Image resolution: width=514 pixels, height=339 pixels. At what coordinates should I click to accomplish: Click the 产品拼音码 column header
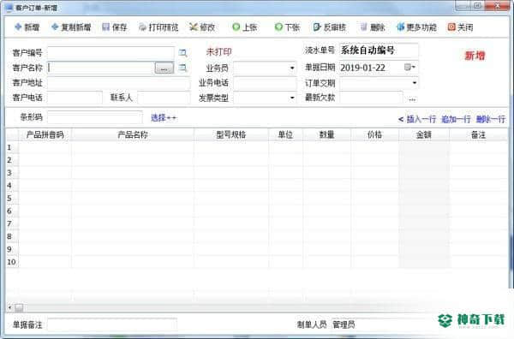pos(45,134)
